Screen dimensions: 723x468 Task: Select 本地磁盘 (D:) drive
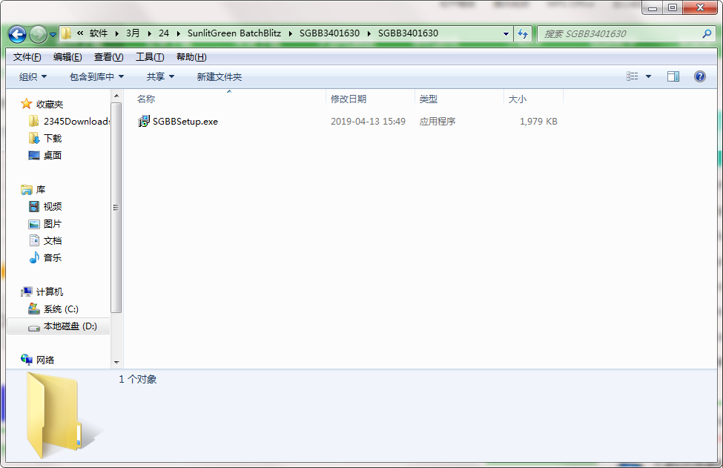tap(70, 326)
